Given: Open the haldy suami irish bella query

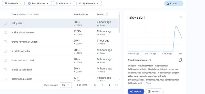Looking at the screenshot, I should 137,69.
